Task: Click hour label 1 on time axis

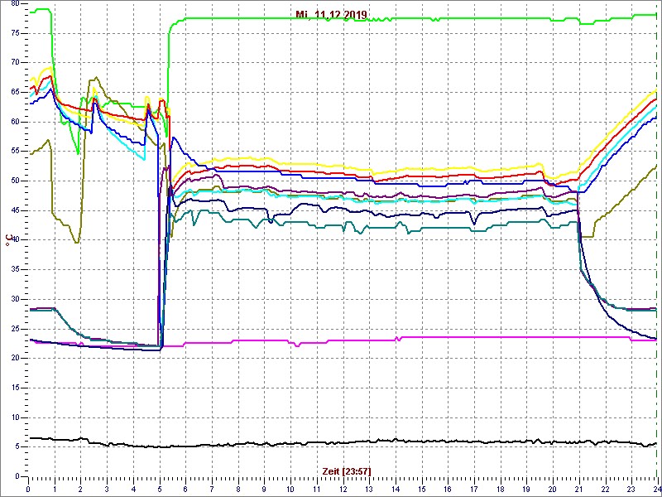Action: pos(55,488)
